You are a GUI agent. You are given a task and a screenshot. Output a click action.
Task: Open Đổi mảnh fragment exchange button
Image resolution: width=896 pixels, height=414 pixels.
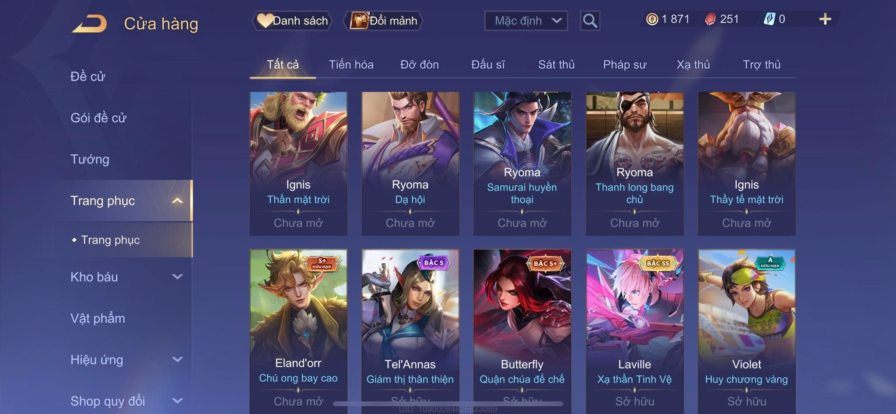click(384, 21)
